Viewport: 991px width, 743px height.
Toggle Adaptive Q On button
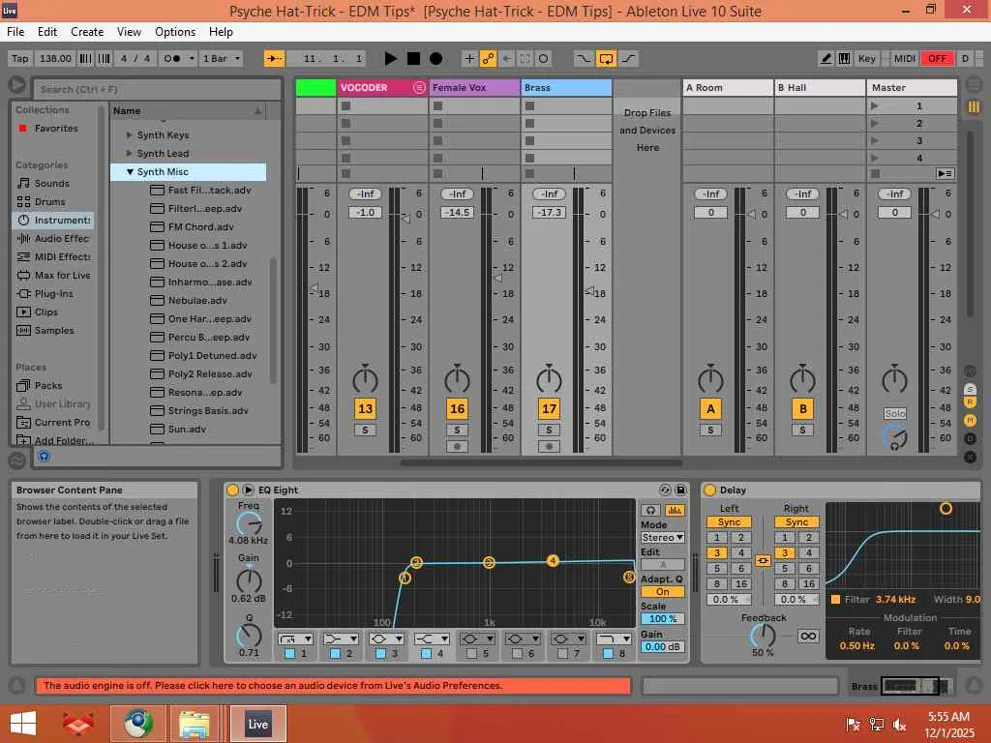(662, 592)
